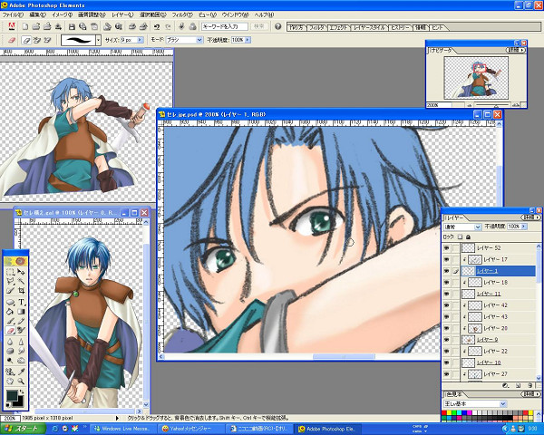The height and width of the screenshot is (435, 544).
Task: Open the brush size slider arrow
Action: (140, 40)
